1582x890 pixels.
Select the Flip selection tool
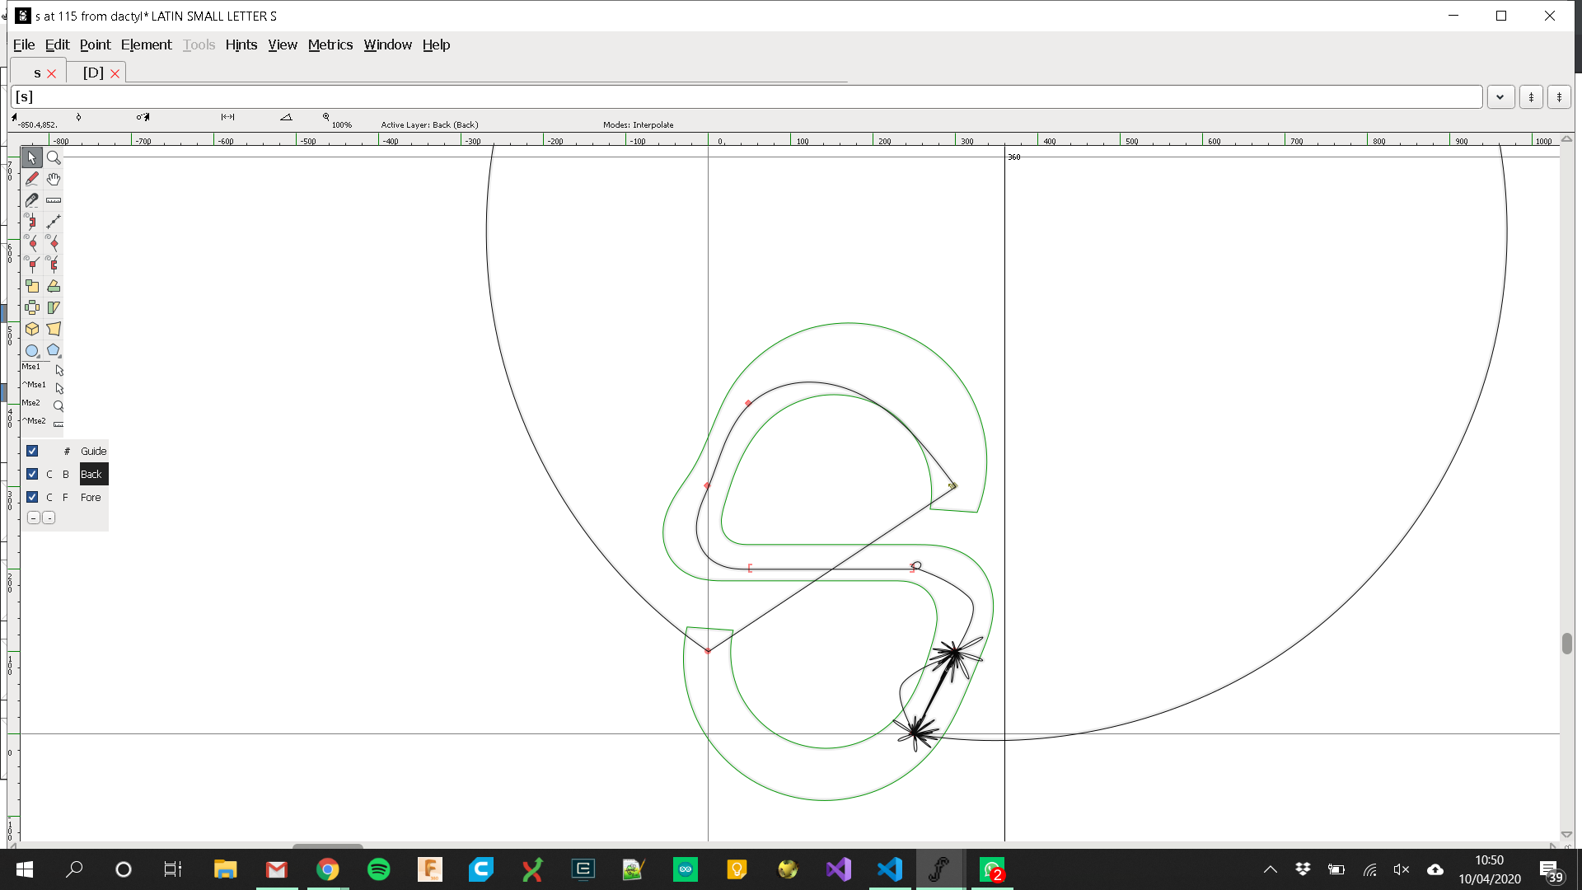pos(32,307)
